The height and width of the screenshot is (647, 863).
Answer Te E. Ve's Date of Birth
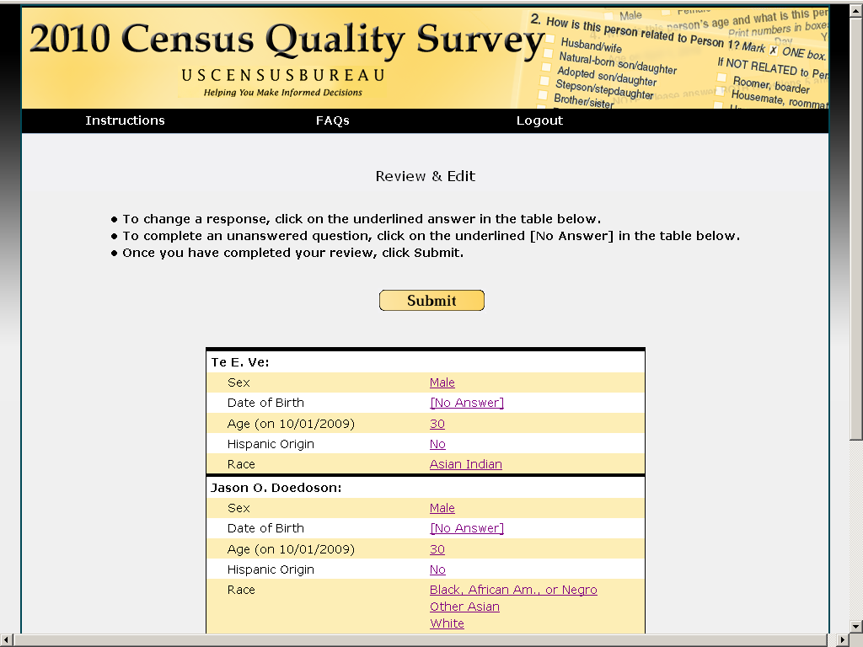click(x=467, y=403)
